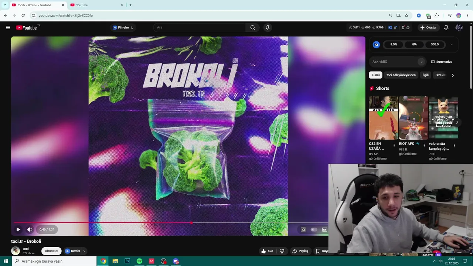Dislike the video with thumbs-down
Image resolution: width=473 pixels, height=266 pixels.
[282, 251]
